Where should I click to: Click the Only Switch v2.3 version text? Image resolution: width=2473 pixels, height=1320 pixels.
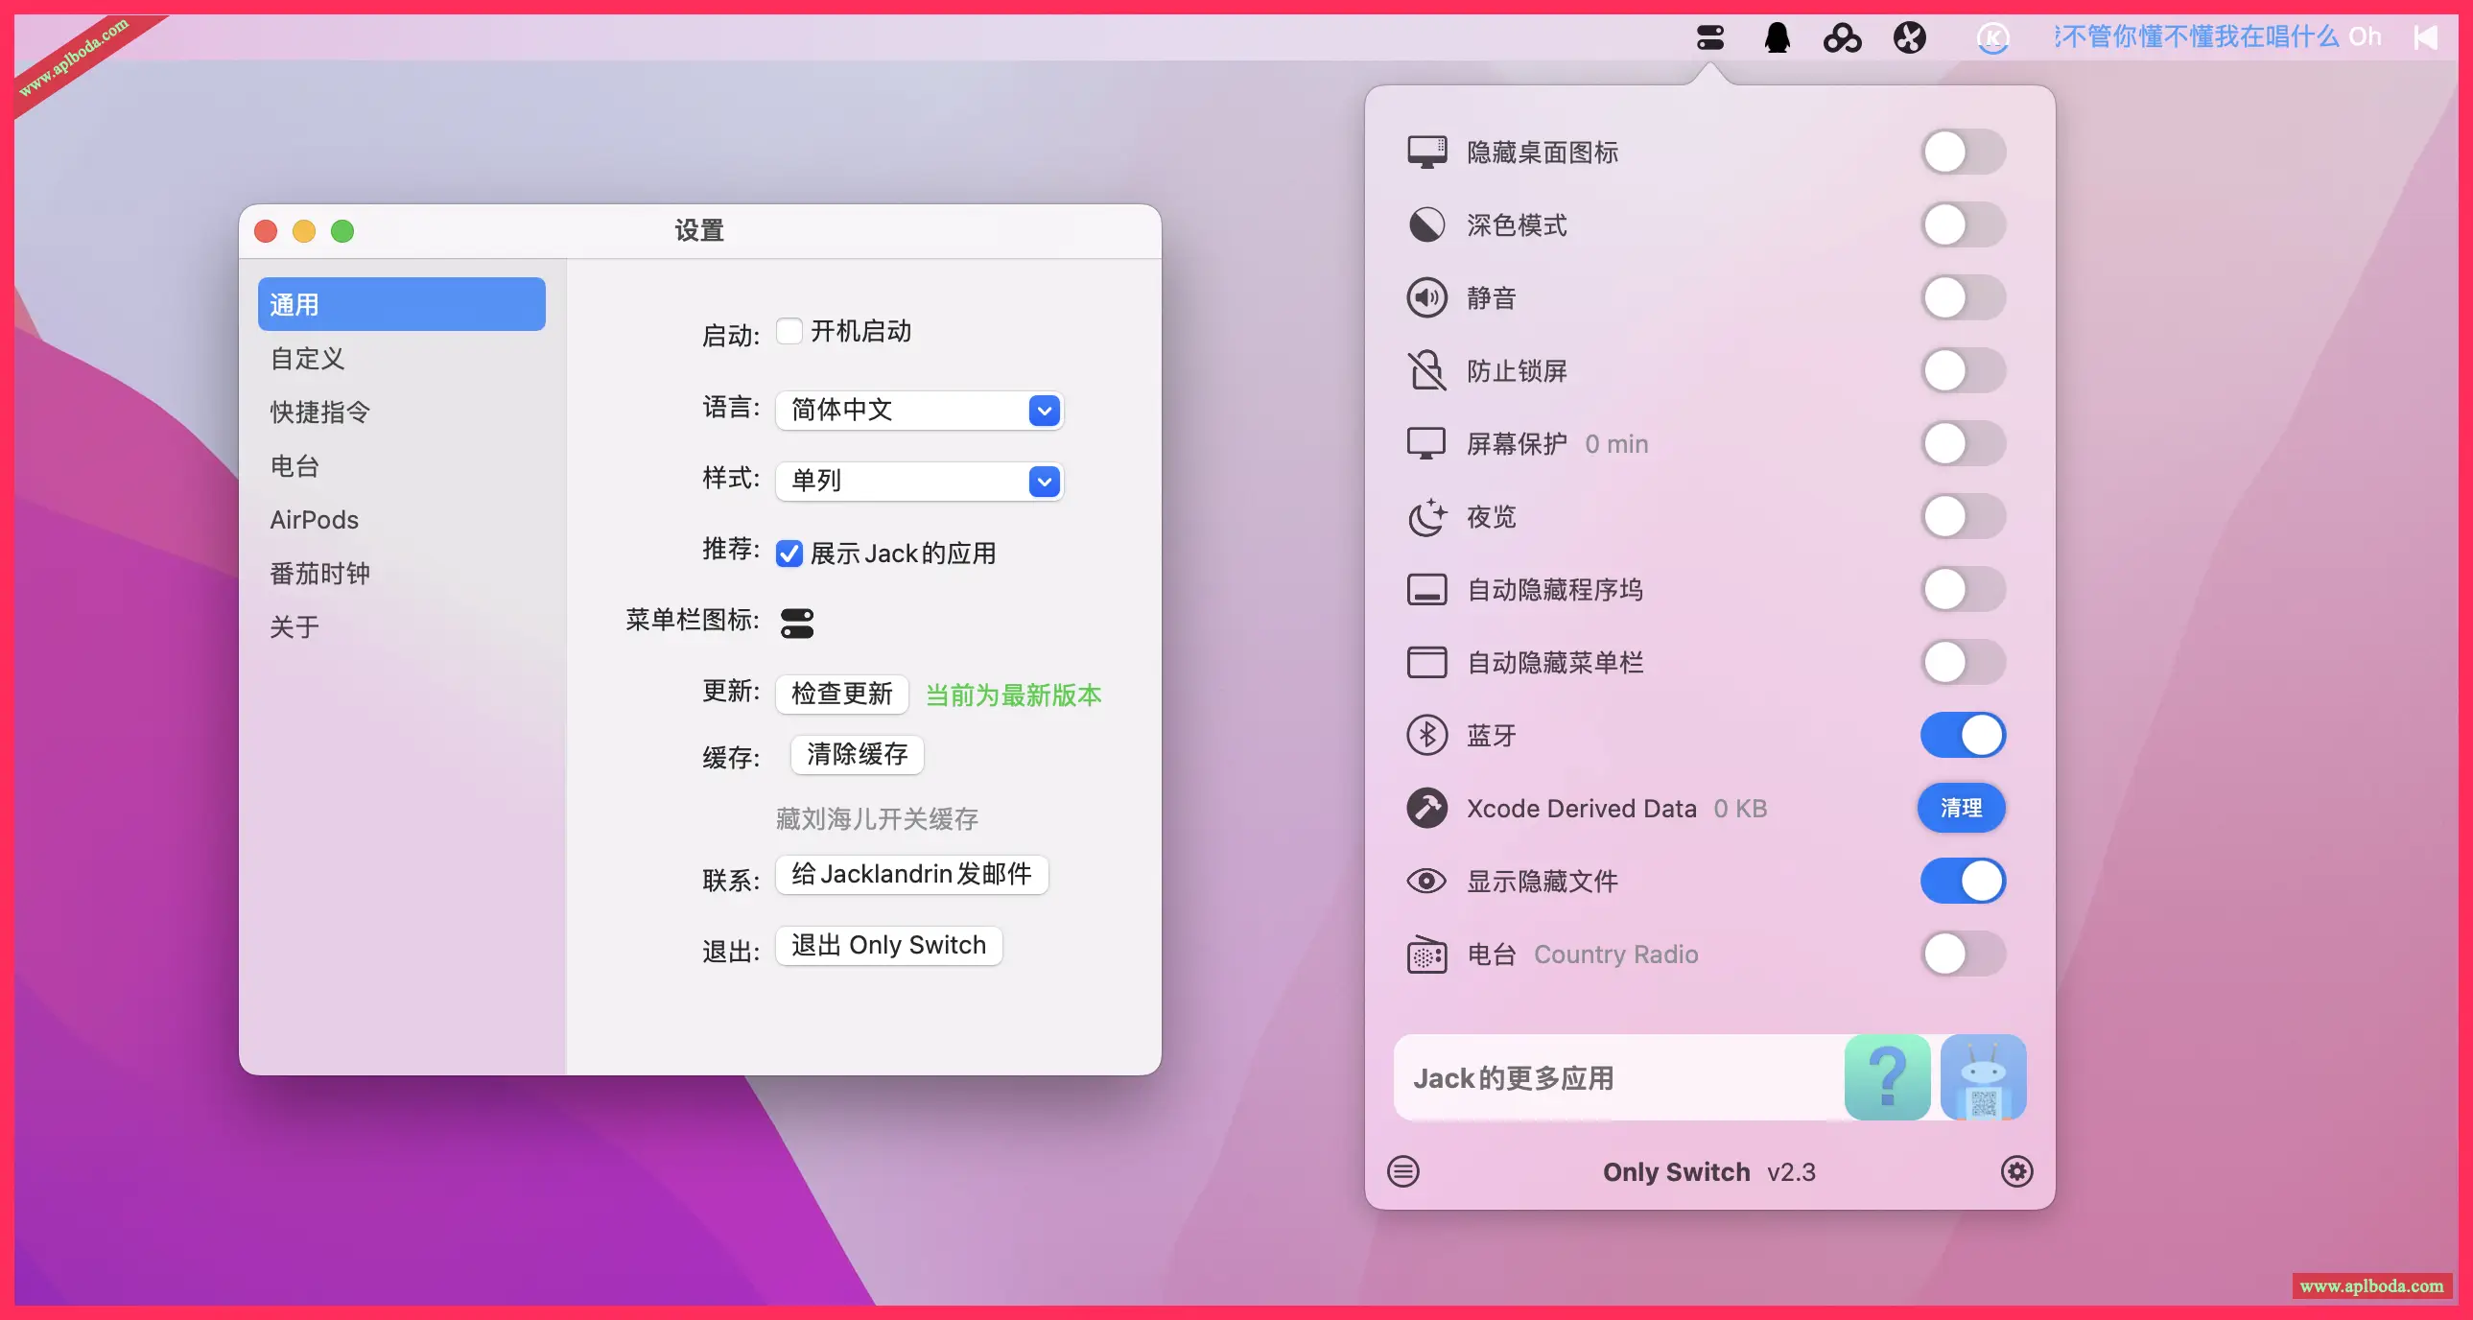[1708, 1172]
